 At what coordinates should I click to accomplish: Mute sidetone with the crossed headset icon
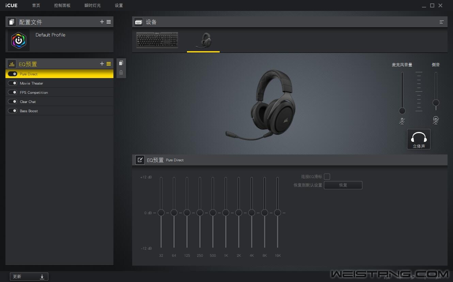pyautogui.click(x=436, y=120)
